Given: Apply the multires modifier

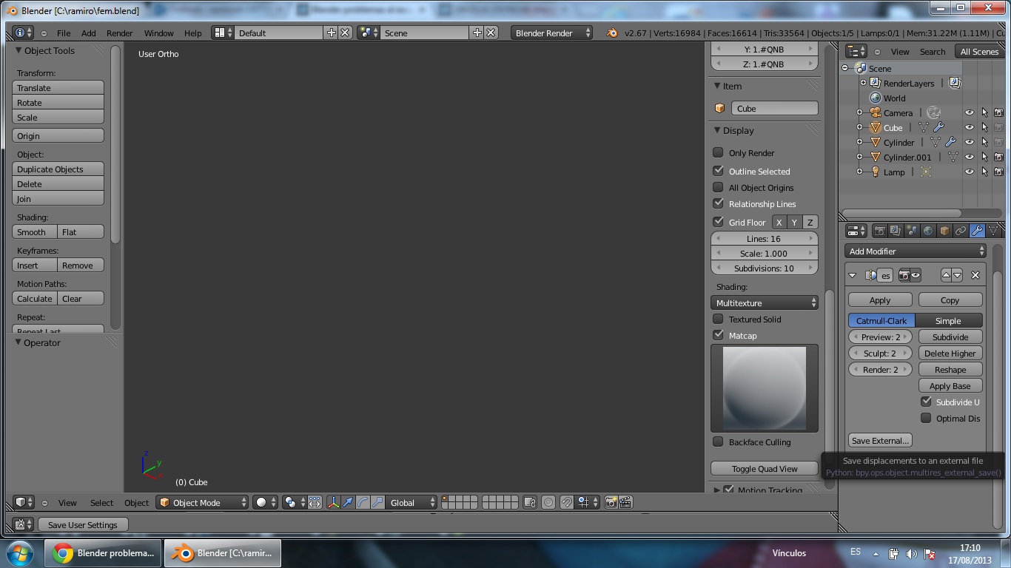Looking at the screenshot, I should [x=880, y=300].
